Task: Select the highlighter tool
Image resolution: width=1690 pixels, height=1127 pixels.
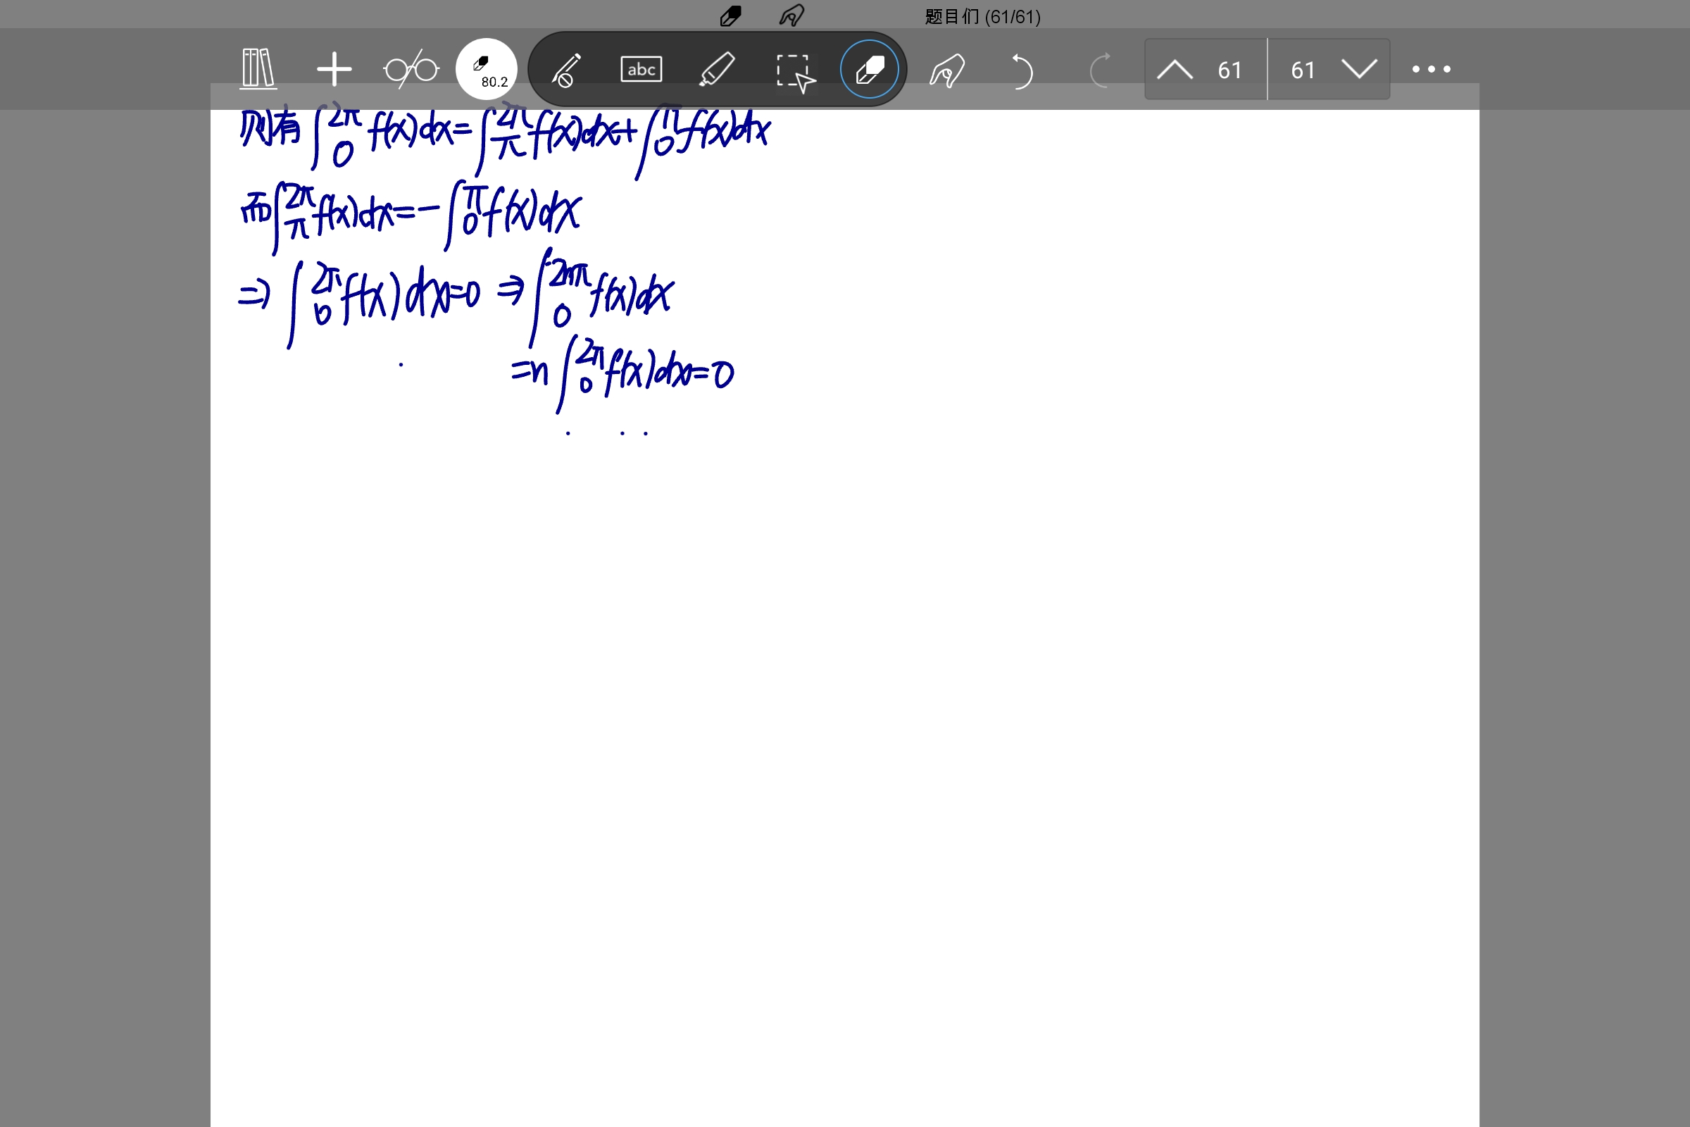Action: (x=716, y=70)
